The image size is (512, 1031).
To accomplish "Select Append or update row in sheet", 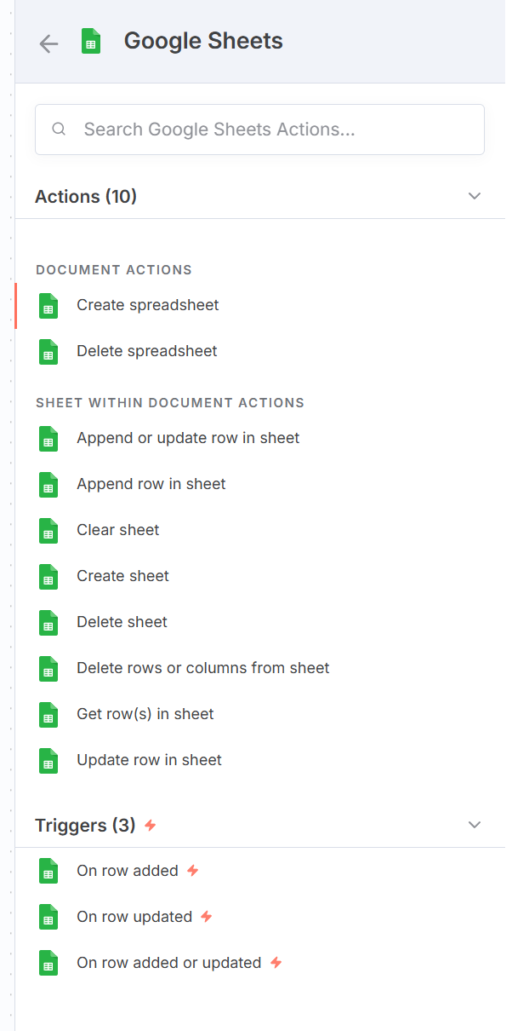I will click(188, 438).
